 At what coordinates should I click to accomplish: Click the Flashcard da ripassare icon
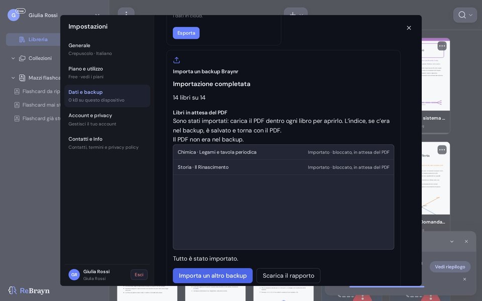(x=17, y=91)
